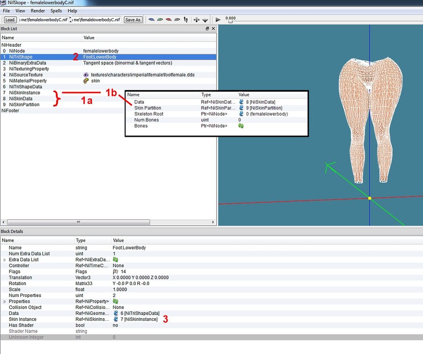Select block 0 NiNode

coord(108,51)
